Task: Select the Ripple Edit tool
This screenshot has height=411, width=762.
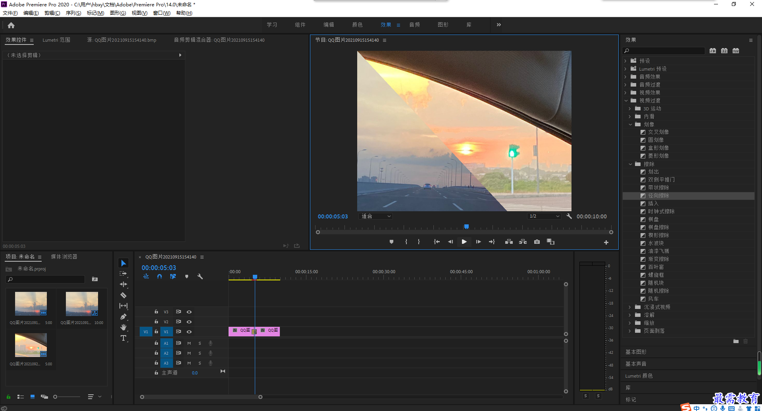Action: tap(123, 284)
